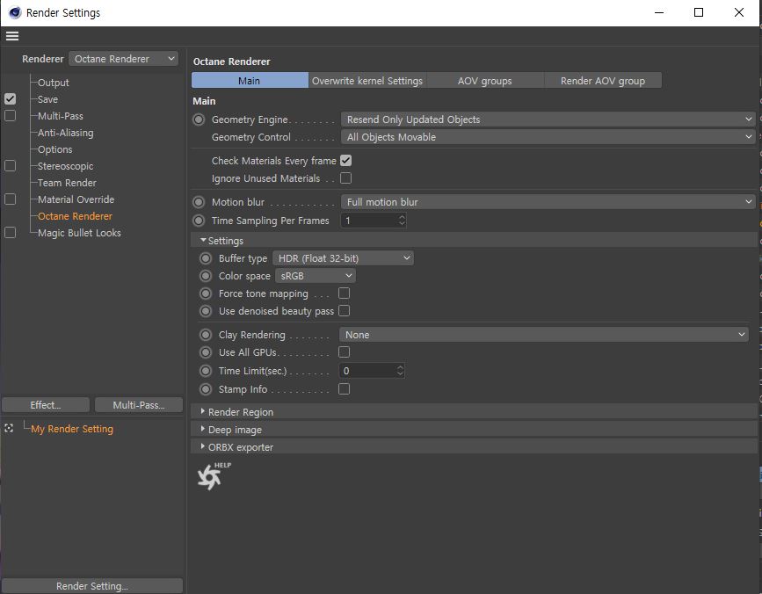This screenshot has height=594, width=762.
Task: Open Clay Rendering dropdown
Action: tap(544, 335)
